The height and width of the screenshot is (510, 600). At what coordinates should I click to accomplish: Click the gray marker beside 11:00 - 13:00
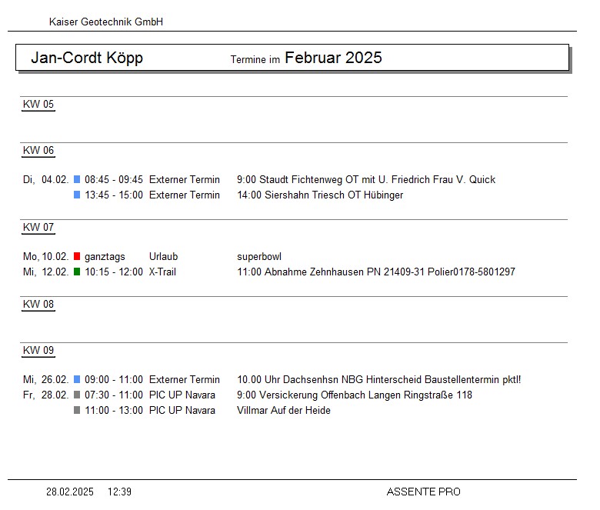[77, 410]
